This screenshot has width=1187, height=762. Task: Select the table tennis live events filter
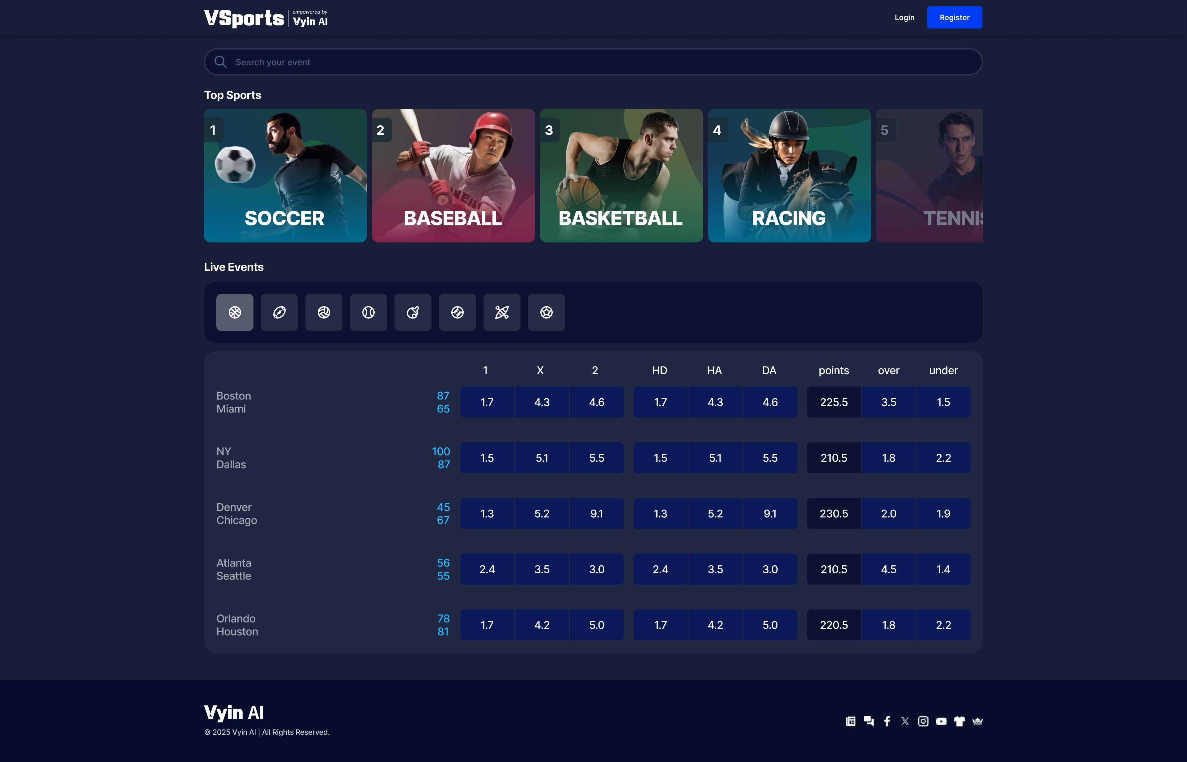[x=412, y=312]
